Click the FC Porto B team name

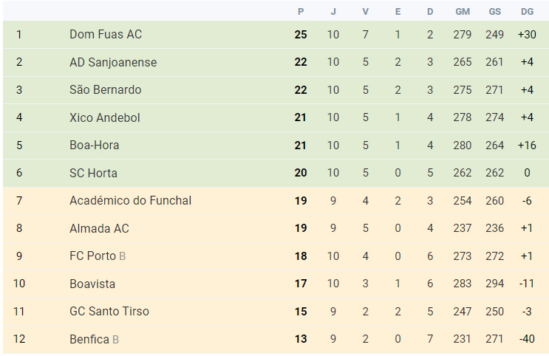click(x=98, y=256)
